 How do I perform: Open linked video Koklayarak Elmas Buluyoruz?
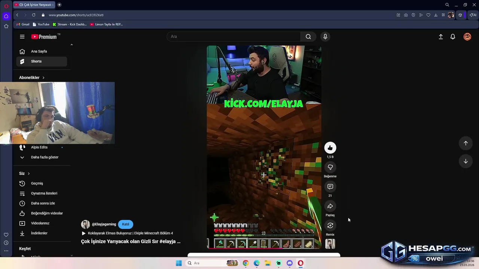[x=127, y=233]
